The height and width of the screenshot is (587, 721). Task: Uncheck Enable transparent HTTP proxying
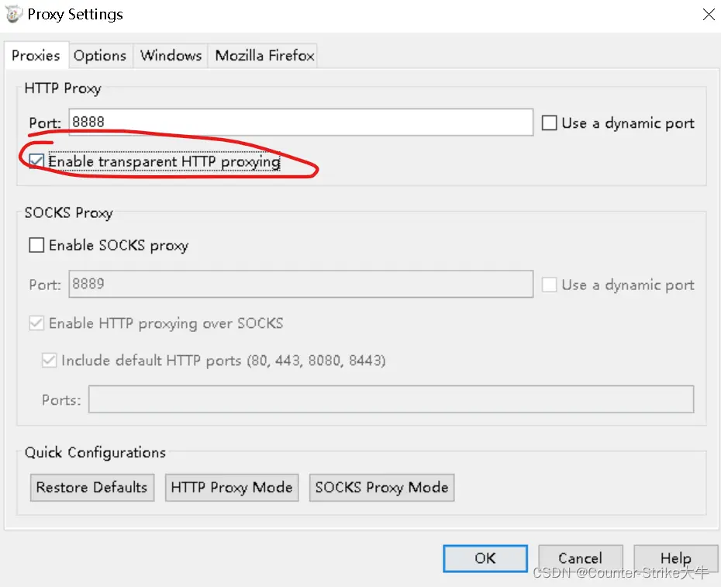(x=36, y=161)
